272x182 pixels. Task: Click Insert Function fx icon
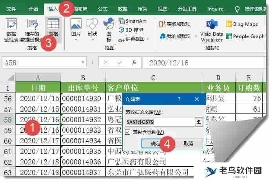134,62
